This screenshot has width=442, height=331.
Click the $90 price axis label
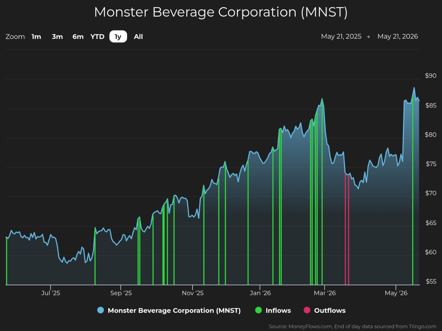point(431,76)
